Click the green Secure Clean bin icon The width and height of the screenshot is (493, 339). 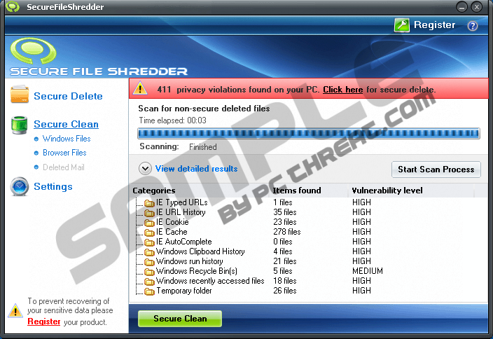20,125
